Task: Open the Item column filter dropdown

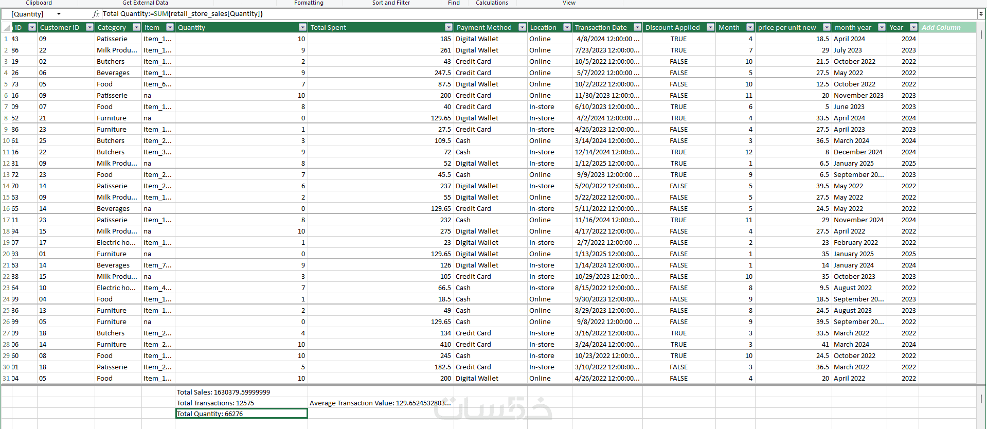Action: click(x=170, y=27)
